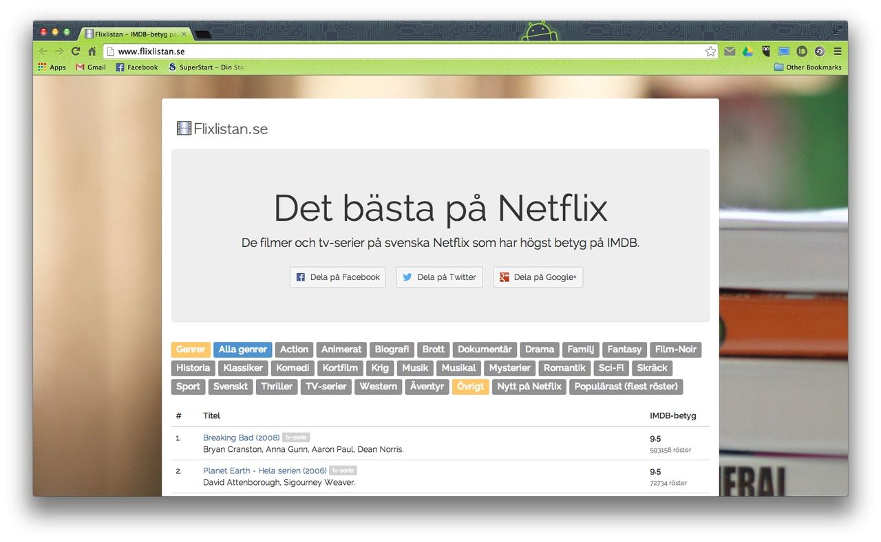Open the browser home page icon
Image resolution: width=881 pixels, height=542 pixels.
[92, 51]
